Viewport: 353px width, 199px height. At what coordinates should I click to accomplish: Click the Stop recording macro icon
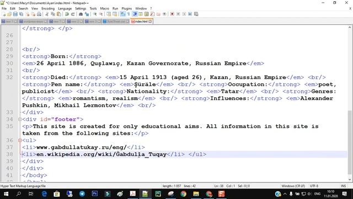(x=178, y=14)
